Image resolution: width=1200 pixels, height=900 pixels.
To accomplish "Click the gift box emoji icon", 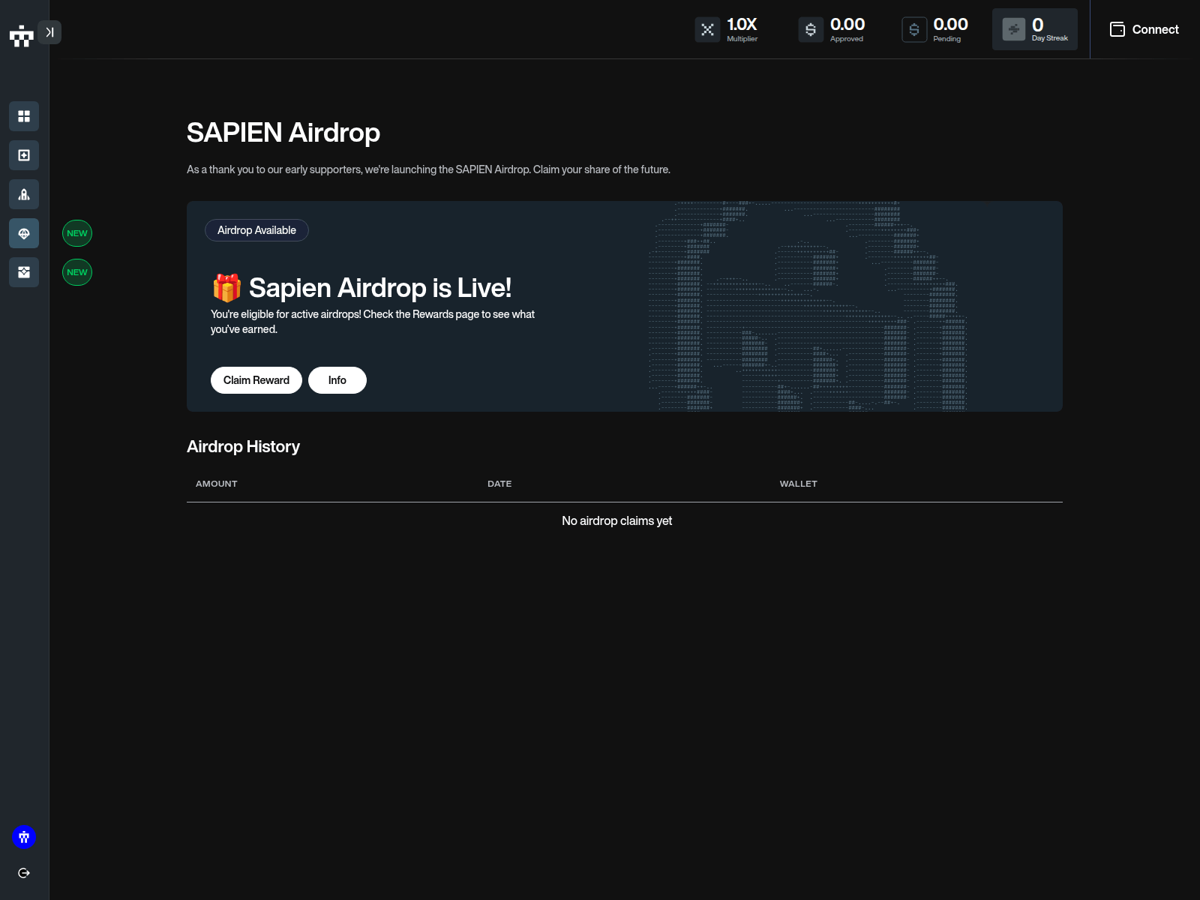I will coord(226,288).
